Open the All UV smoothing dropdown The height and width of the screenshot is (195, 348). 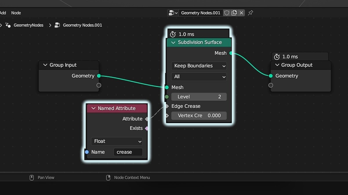point(199,77)
